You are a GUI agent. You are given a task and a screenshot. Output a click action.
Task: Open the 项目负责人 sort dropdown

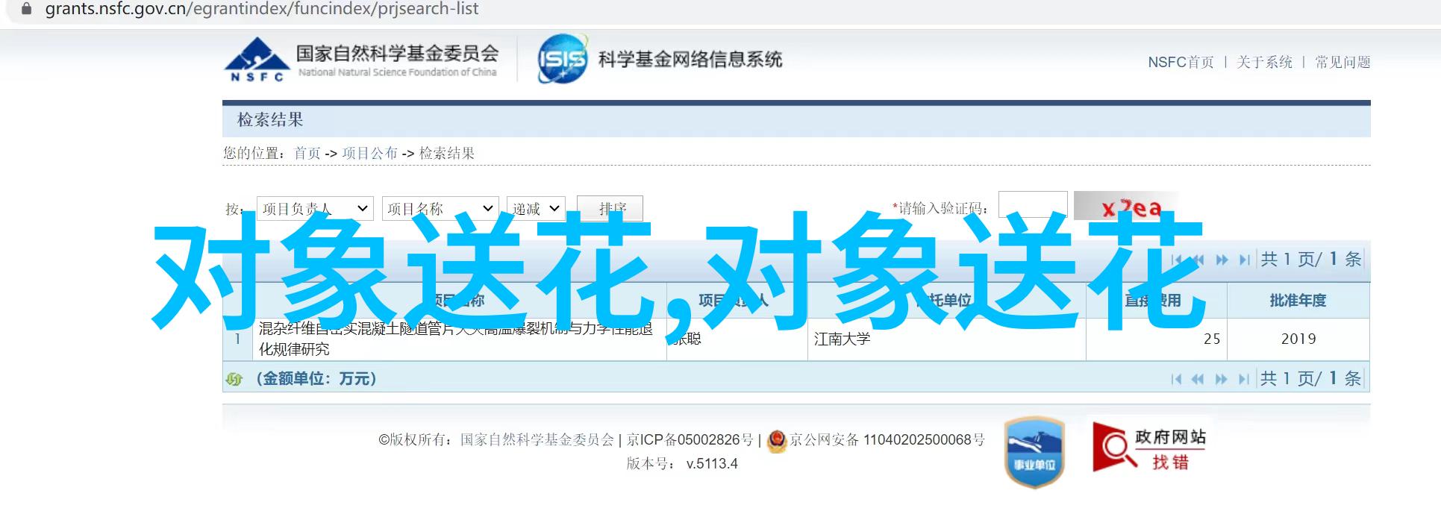(315, 209)
